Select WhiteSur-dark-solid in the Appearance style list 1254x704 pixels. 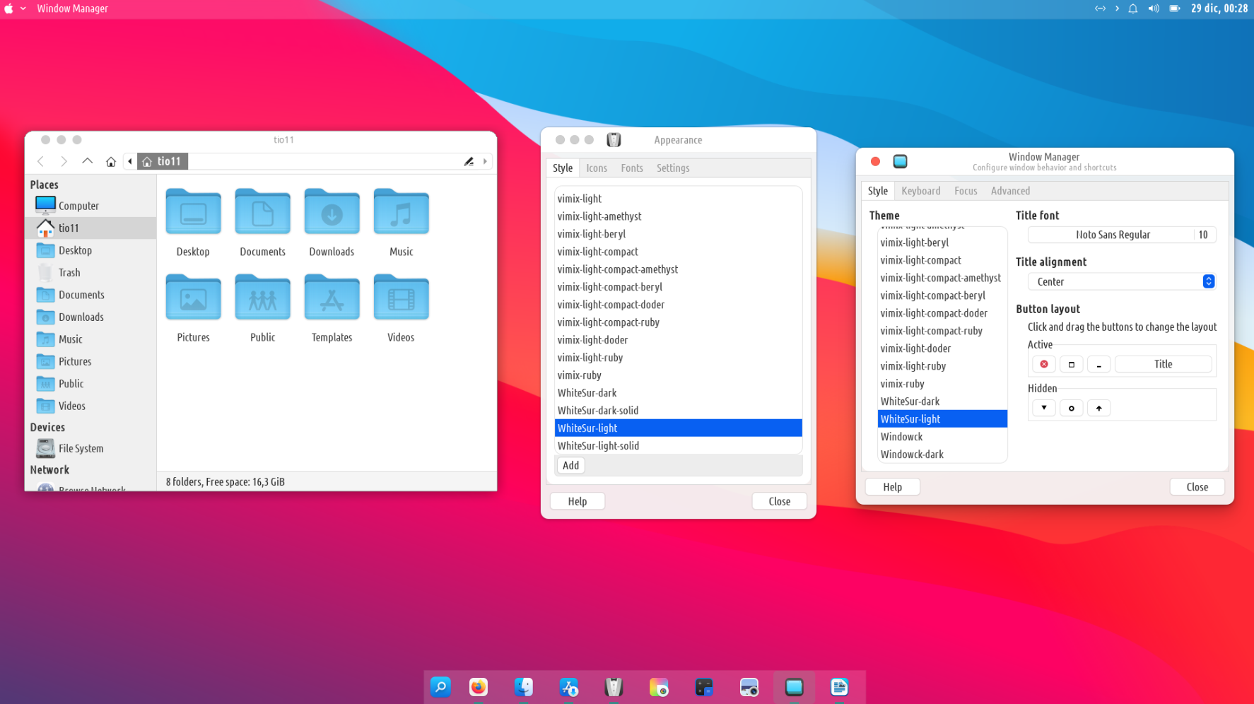(x=598, y=411)
